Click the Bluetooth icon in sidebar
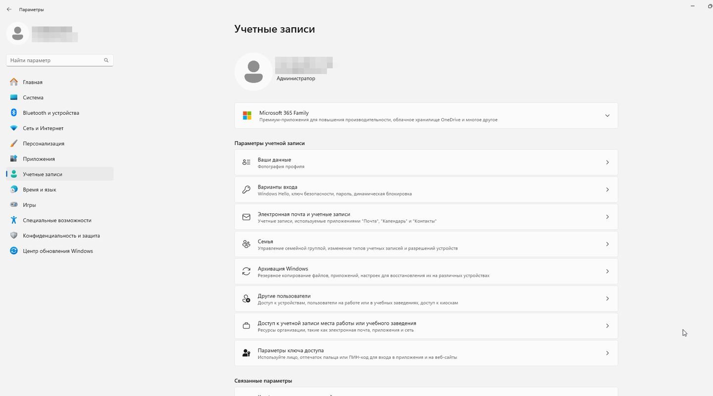The height and width of the screenshot is (396, 713). [14, 113]
